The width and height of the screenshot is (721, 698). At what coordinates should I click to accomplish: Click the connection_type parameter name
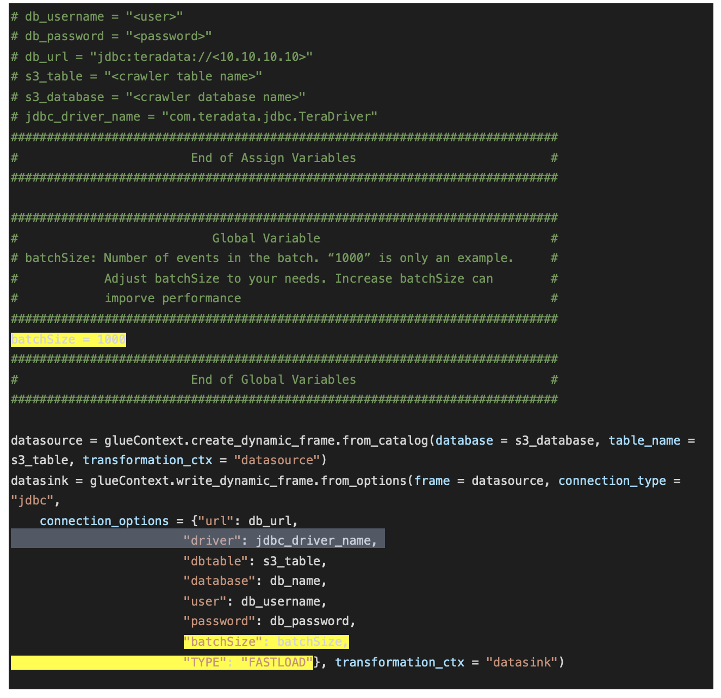pyautogui.click(x=612, y=481)
